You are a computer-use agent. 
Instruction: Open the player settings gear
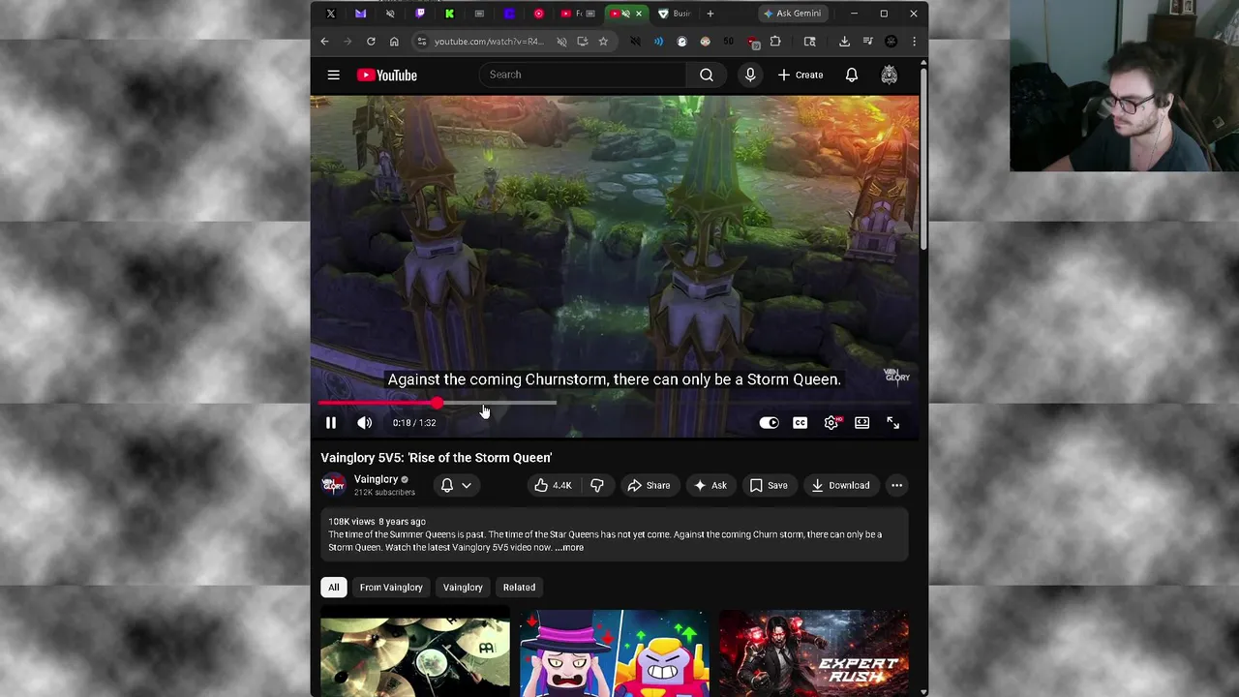point(831,422)
